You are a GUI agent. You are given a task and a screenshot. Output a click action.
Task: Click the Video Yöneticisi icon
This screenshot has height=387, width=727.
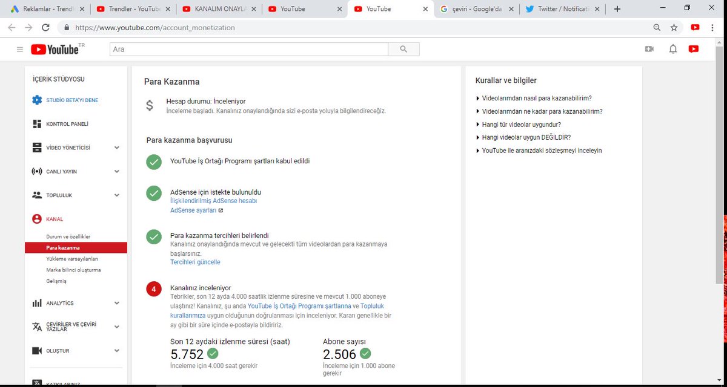[37, 148]
